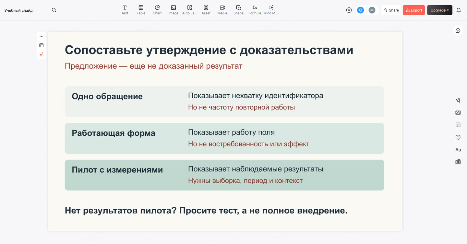
Task: Open notifications bell
Action: click(x=459, y=10)
